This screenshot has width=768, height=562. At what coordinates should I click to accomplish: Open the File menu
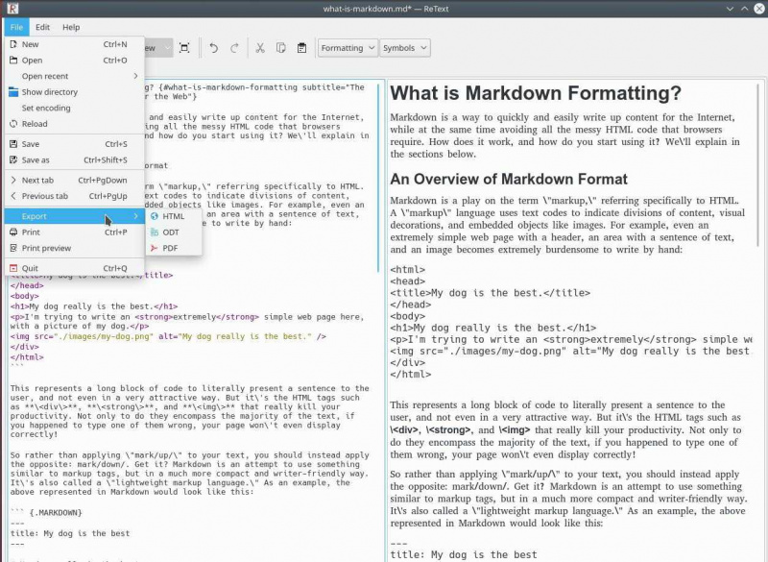click(16, 27)
